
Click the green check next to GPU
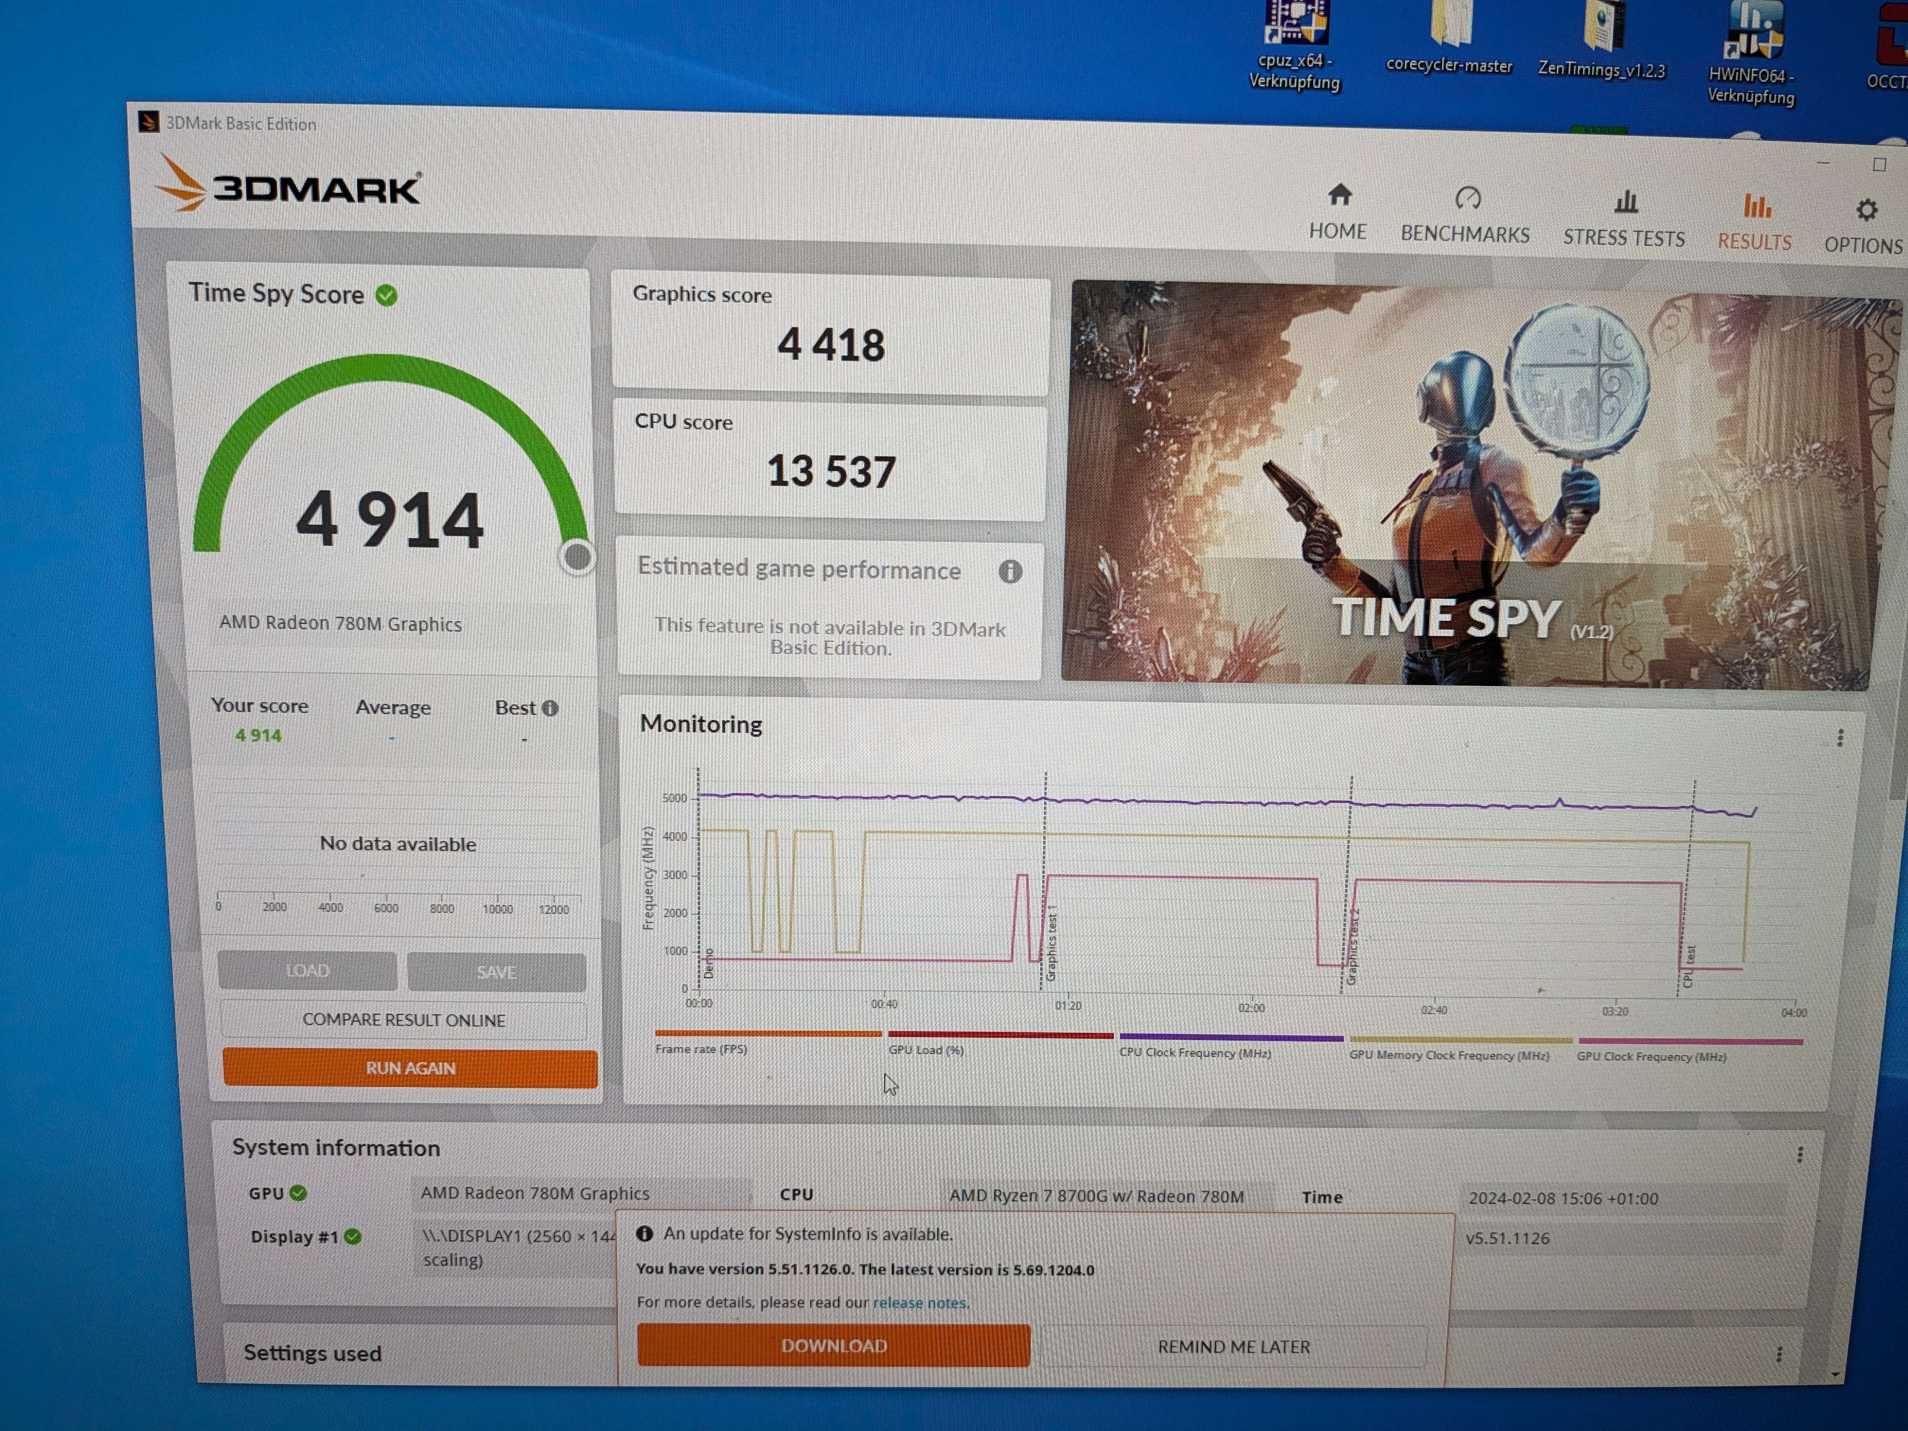coord(299,1193)
